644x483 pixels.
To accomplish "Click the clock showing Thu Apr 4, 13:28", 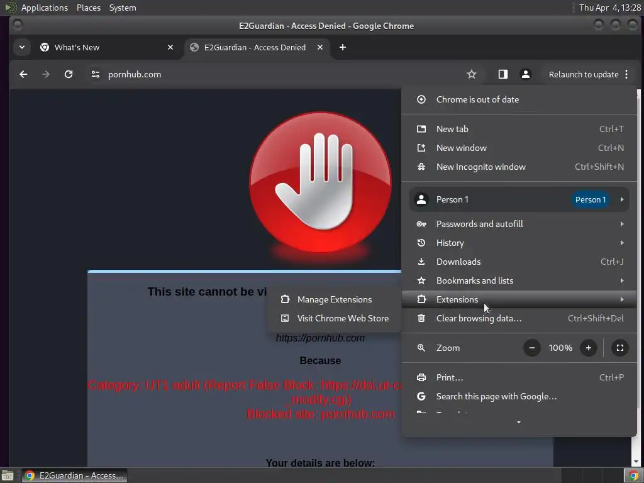I will [609, 8].
